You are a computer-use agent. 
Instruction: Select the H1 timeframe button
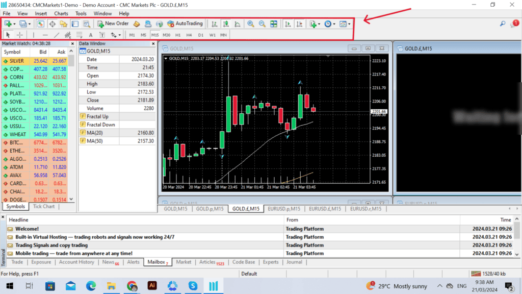pos(178,35)
